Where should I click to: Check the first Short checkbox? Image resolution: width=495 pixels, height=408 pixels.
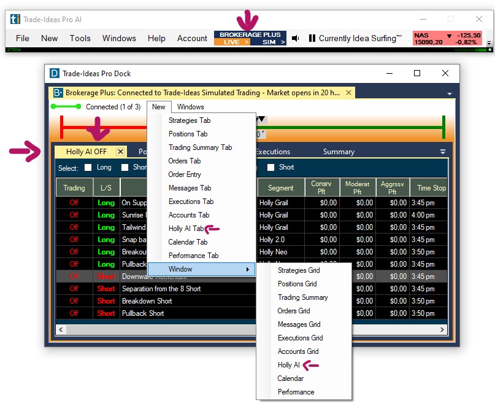[x=125, y=167]
